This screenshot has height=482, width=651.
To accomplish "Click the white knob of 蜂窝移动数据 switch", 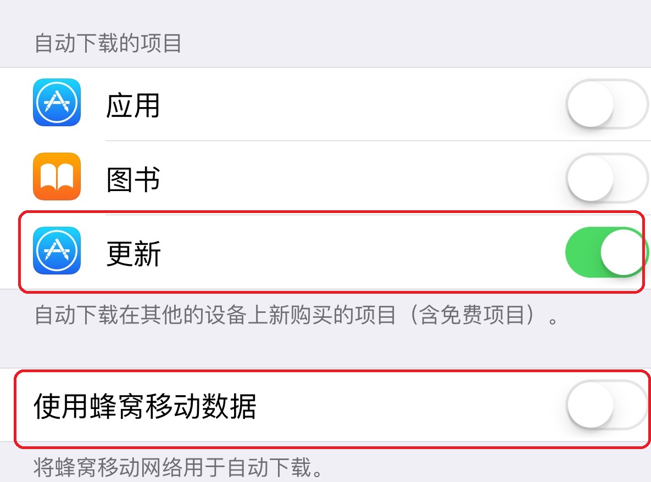I will point(591,405).
